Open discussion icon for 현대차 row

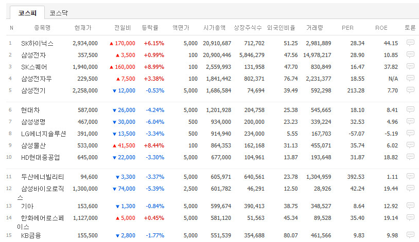410,109
